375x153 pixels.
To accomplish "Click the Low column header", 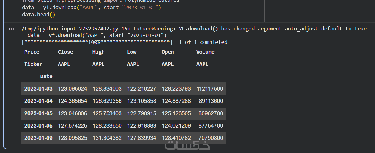I will pyautogui.click(x=132, y=52).
